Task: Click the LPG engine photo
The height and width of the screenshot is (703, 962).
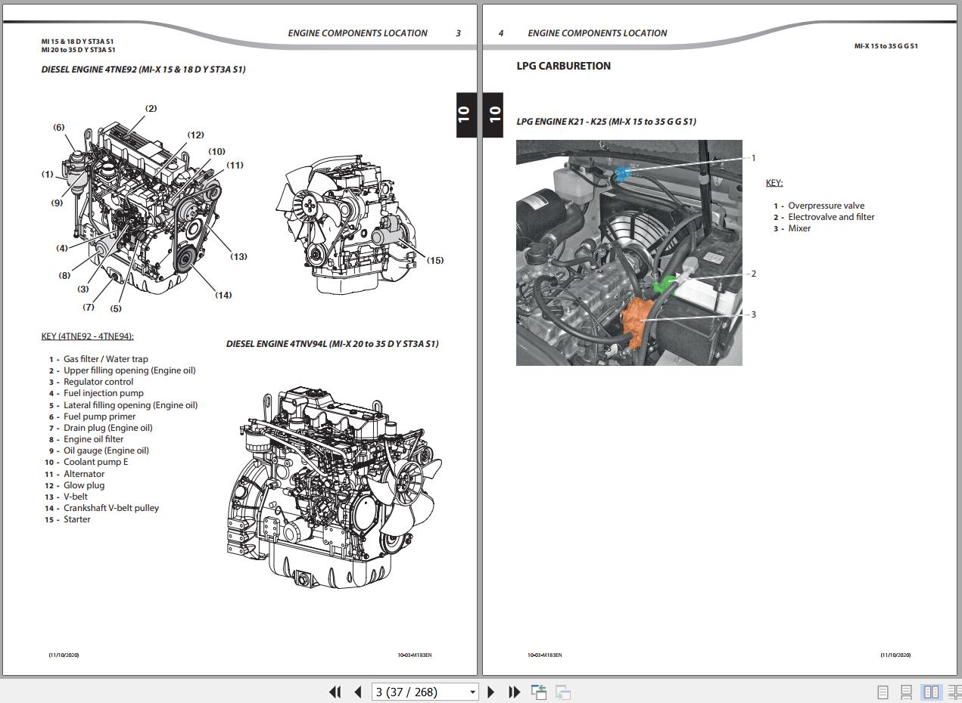Action: (629, 252)
